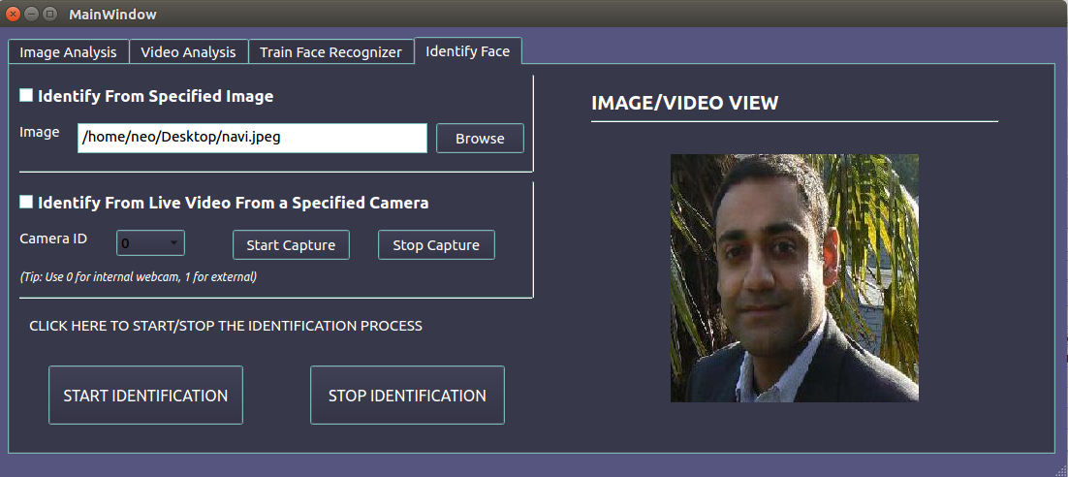Hit the STOP IDENTIFICATION button
The image size is (1068, 477).
coord(407,396)
